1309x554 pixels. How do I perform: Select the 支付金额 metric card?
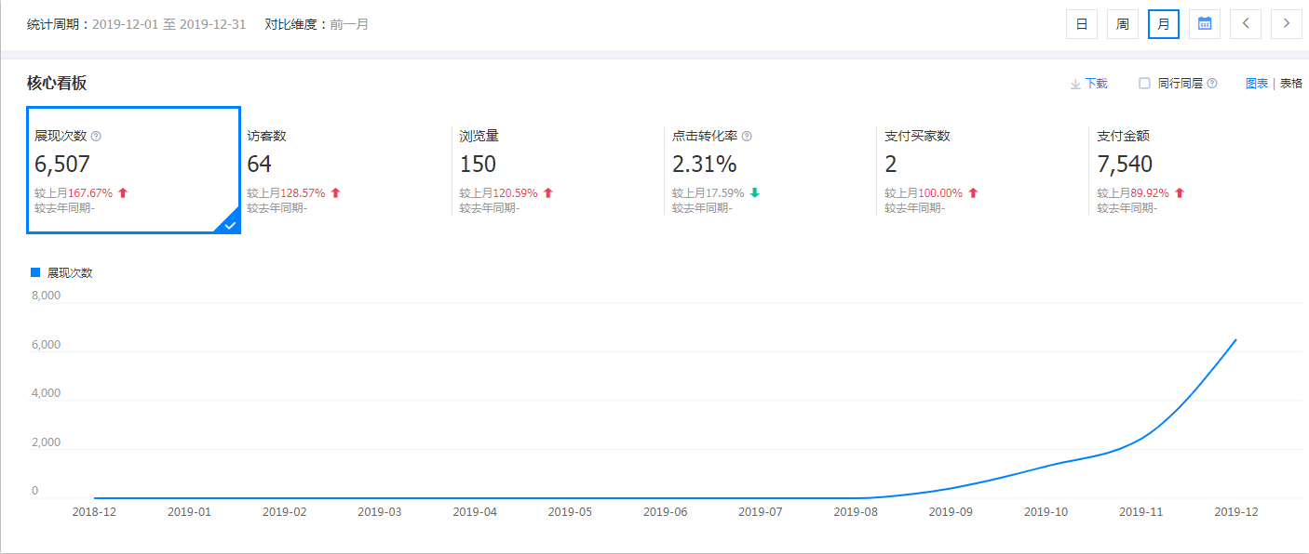[1194, 170]
